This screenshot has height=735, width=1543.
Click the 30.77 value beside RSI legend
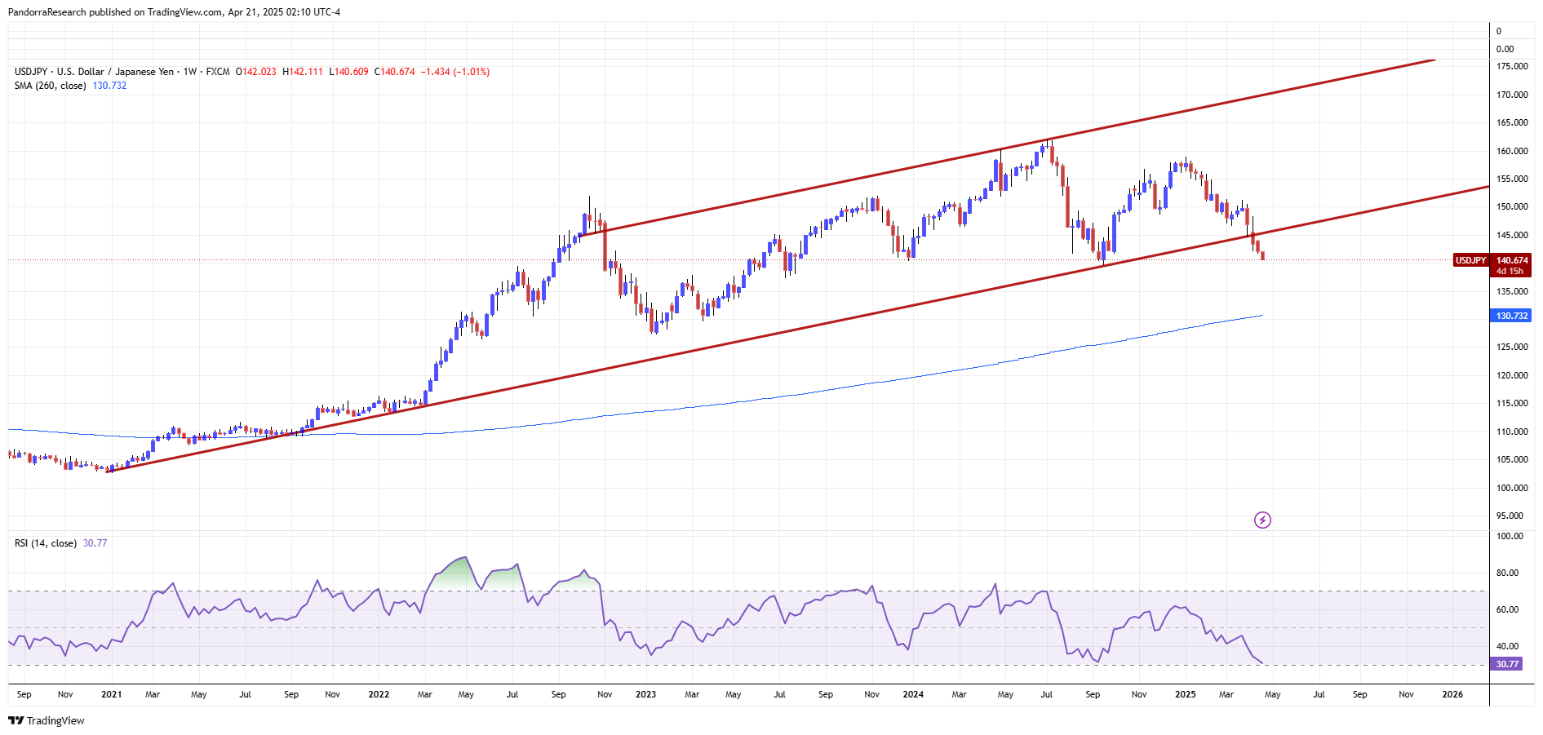click(x=95, y=543)
